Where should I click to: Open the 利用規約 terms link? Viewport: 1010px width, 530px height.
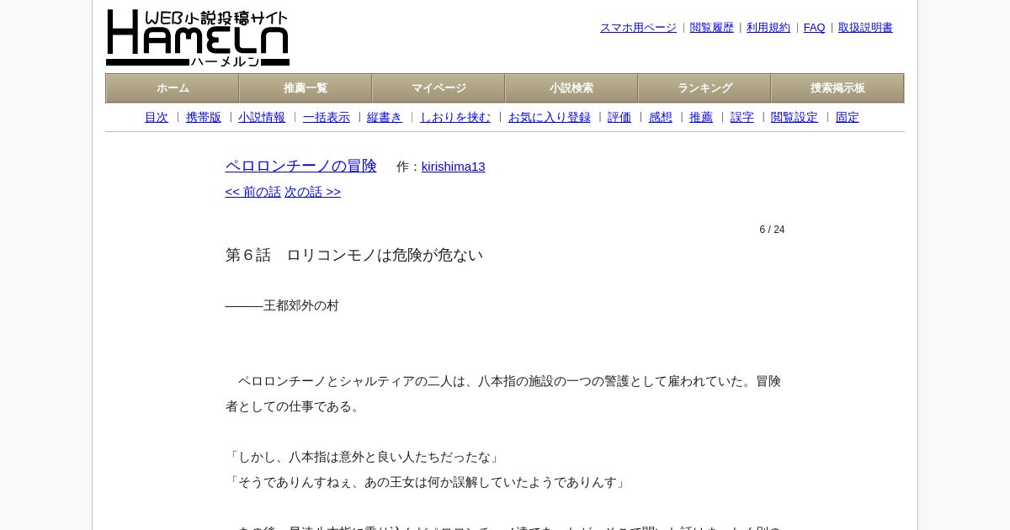click(x=768, y=28)
